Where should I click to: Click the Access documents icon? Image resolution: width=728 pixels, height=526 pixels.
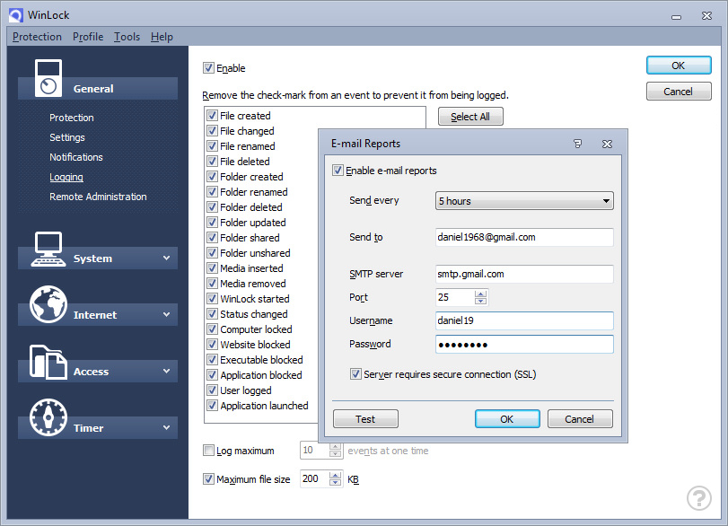pyautogui.click(x=48, y=362)
